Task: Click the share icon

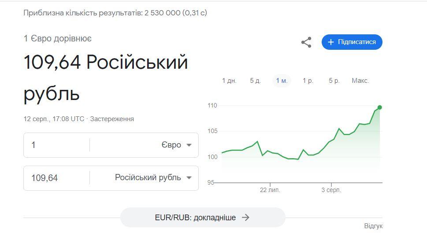Action: pyautogui.click(x=306, y=42)
